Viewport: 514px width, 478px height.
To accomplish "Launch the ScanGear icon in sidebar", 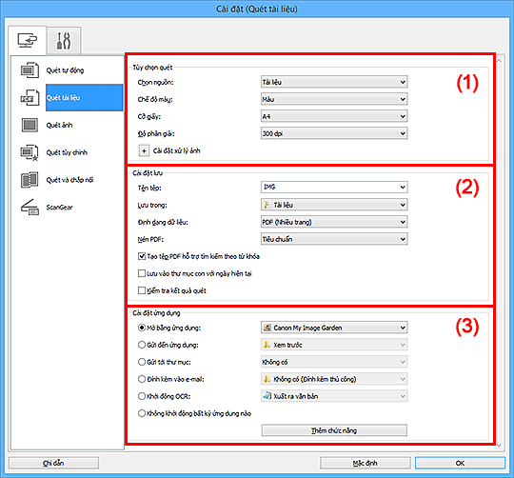I will point(30,208).
